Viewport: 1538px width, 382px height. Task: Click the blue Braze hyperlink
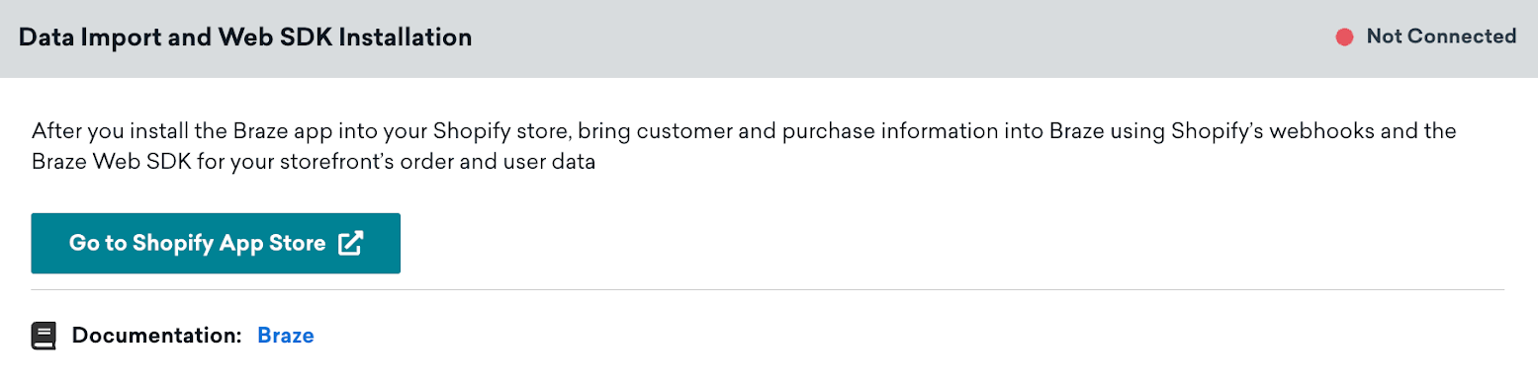[286, 336]
